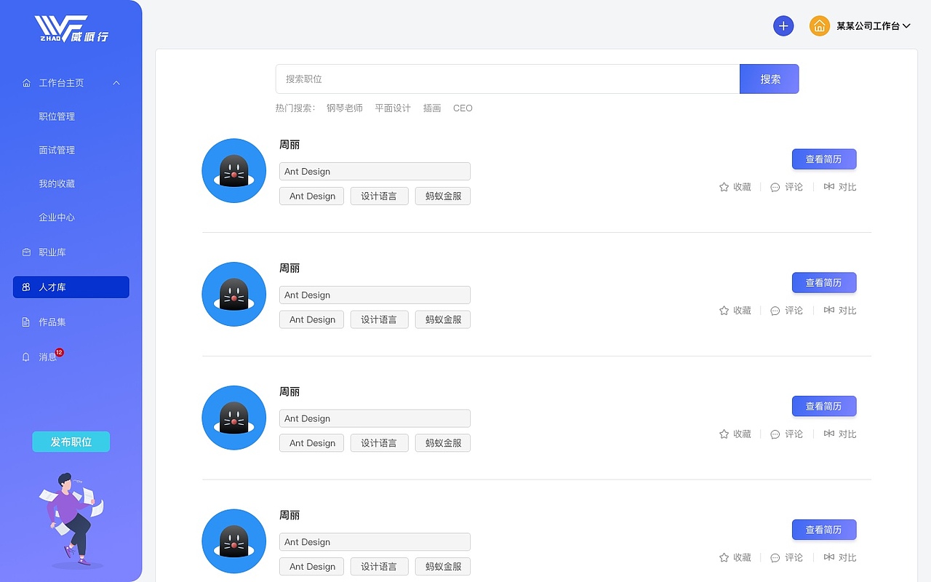
Task: Open the 某某公司工作台 dropdown
Action: pyautogui.click(x=873, y=26)
